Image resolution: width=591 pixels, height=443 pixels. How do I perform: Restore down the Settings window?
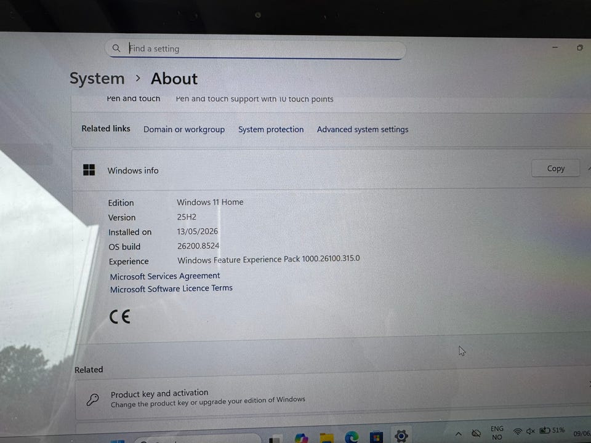(580, 47)
